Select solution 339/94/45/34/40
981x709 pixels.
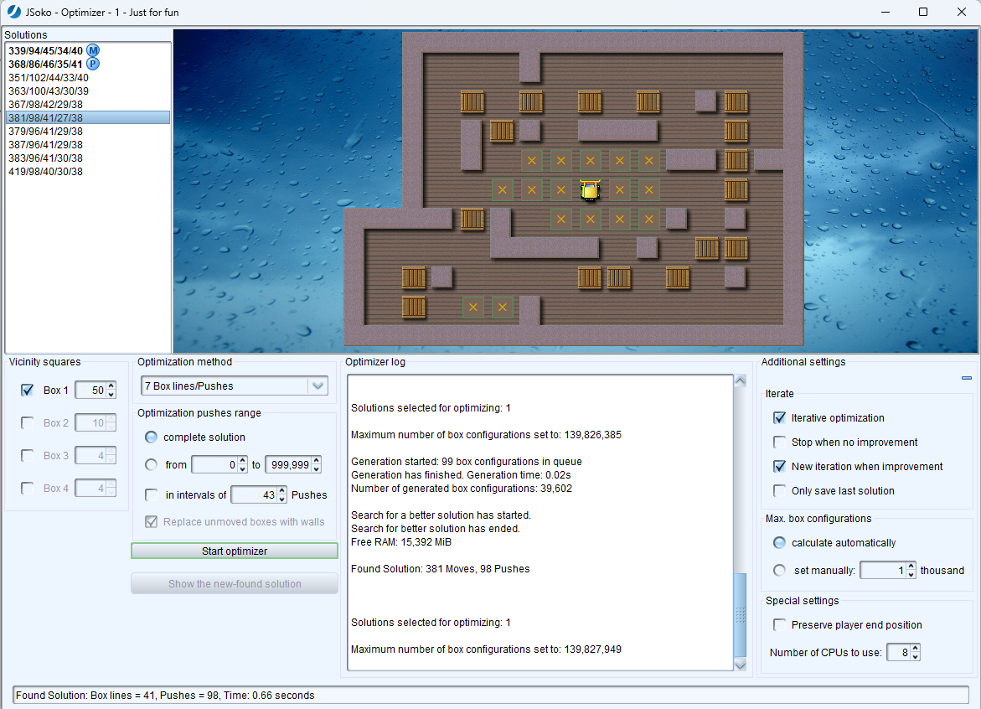coord(88,50)
